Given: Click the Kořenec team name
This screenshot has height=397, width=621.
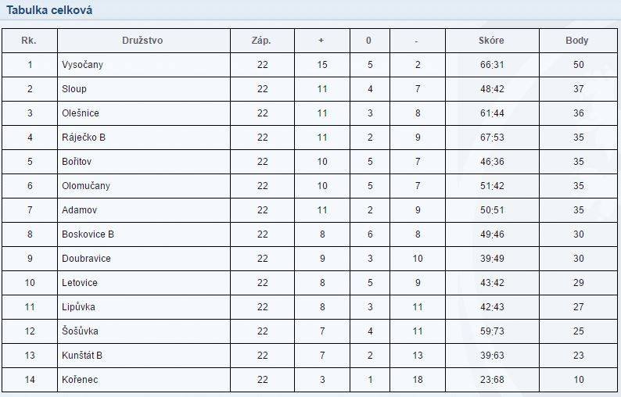Looking at the screenshot, I should click(x=80, y=380).
